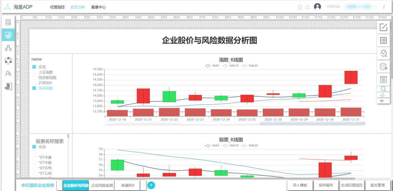Click the chart analysis magnifier icon
This screenshot has width=393, height=191.
pos(383,53)
